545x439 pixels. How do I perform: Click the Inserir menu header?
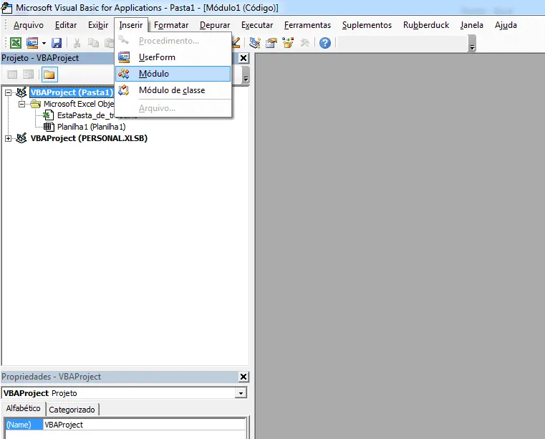click(x=131, y=25)
